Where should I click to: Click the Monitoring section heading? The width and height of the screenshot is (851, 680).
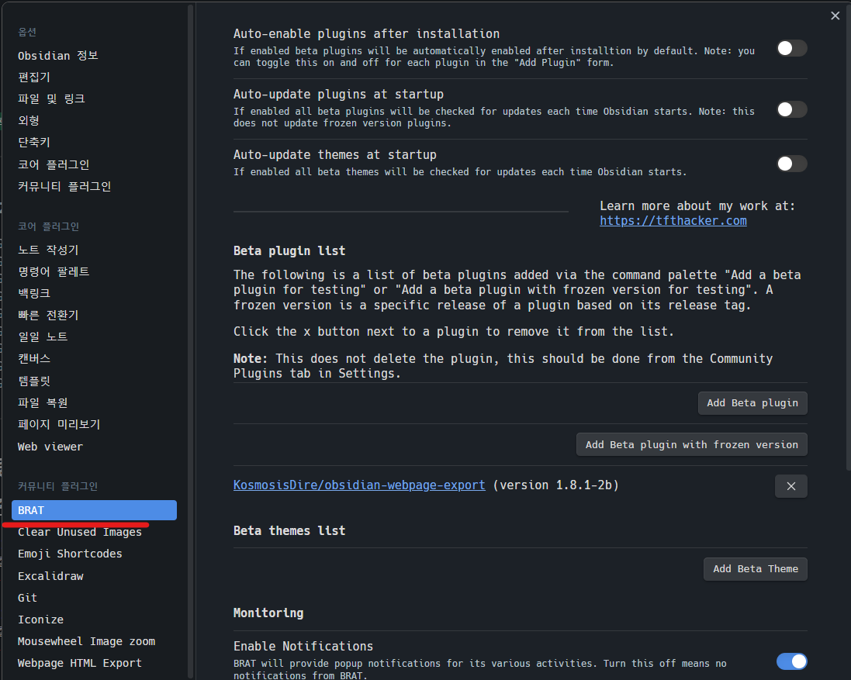[268, 613]
